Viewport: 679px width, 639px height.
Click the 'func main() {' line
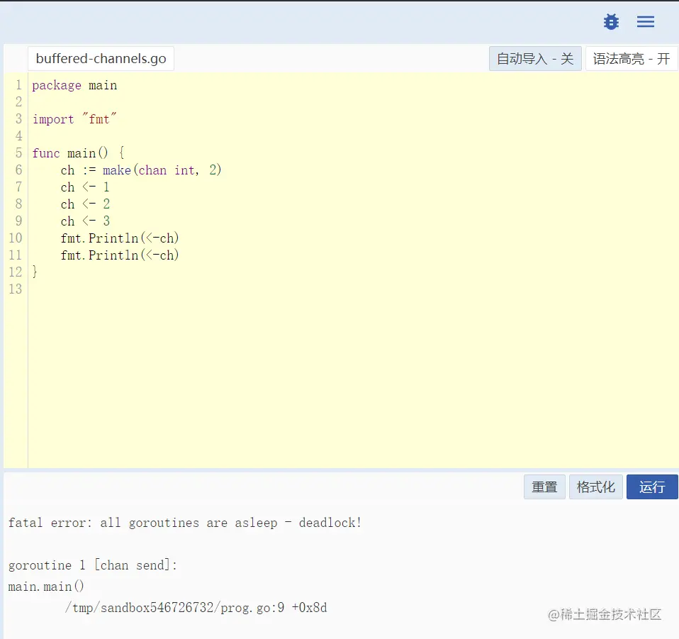(79, 153)
